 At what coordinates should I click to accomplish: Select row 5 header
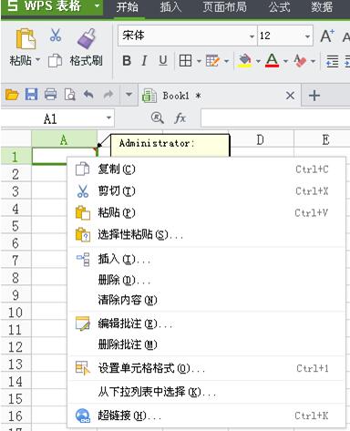(x=15, y=226)
